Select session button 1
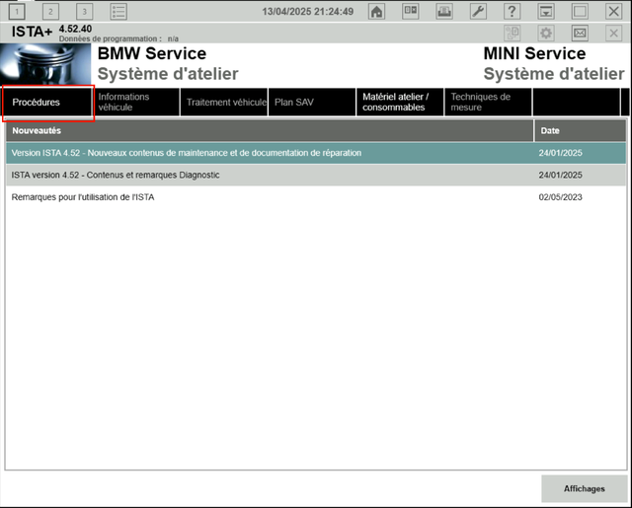Screen dimensions: 632x508 17,11
